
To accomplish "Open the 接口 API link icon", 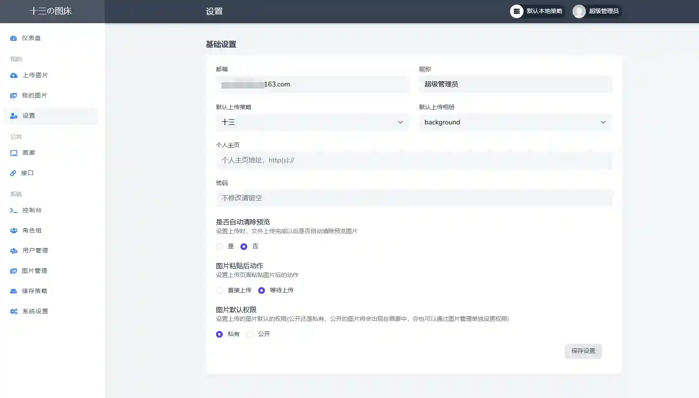I will click(13, 173).
